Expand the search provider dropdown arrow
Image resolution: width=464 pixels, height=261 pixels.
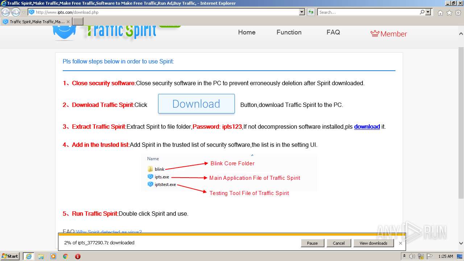coord(428,12)
